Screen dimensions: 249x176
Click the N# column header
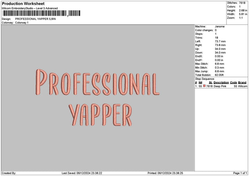[200, 83]
